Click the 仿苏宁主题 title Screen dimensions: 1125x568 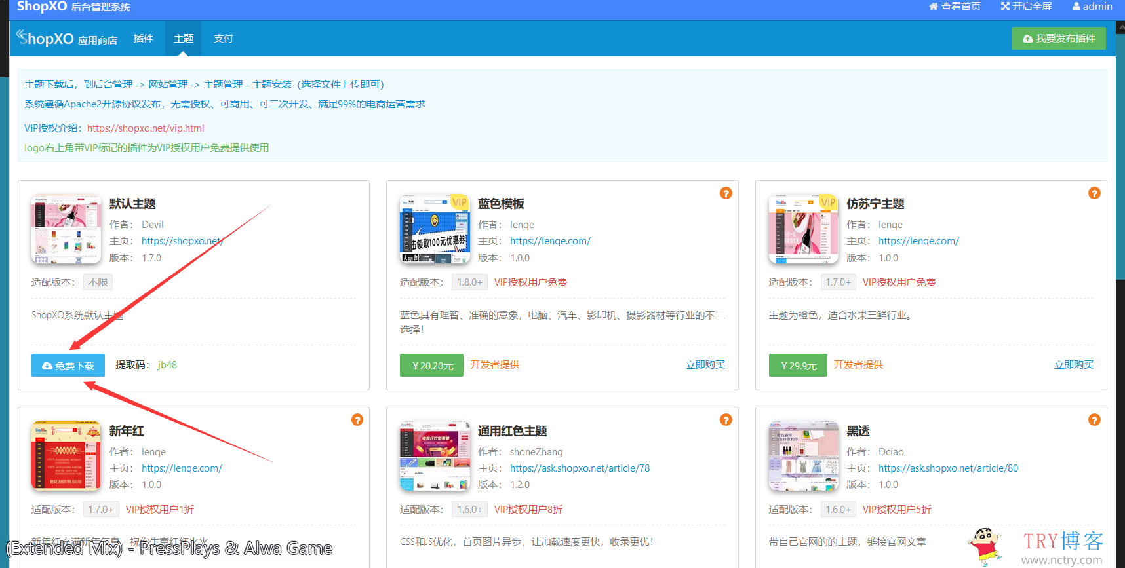(x=875, y=204)
